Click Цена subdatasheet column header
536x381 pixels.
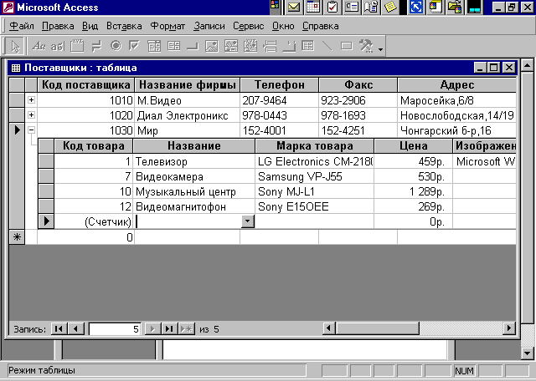(413, 146)
